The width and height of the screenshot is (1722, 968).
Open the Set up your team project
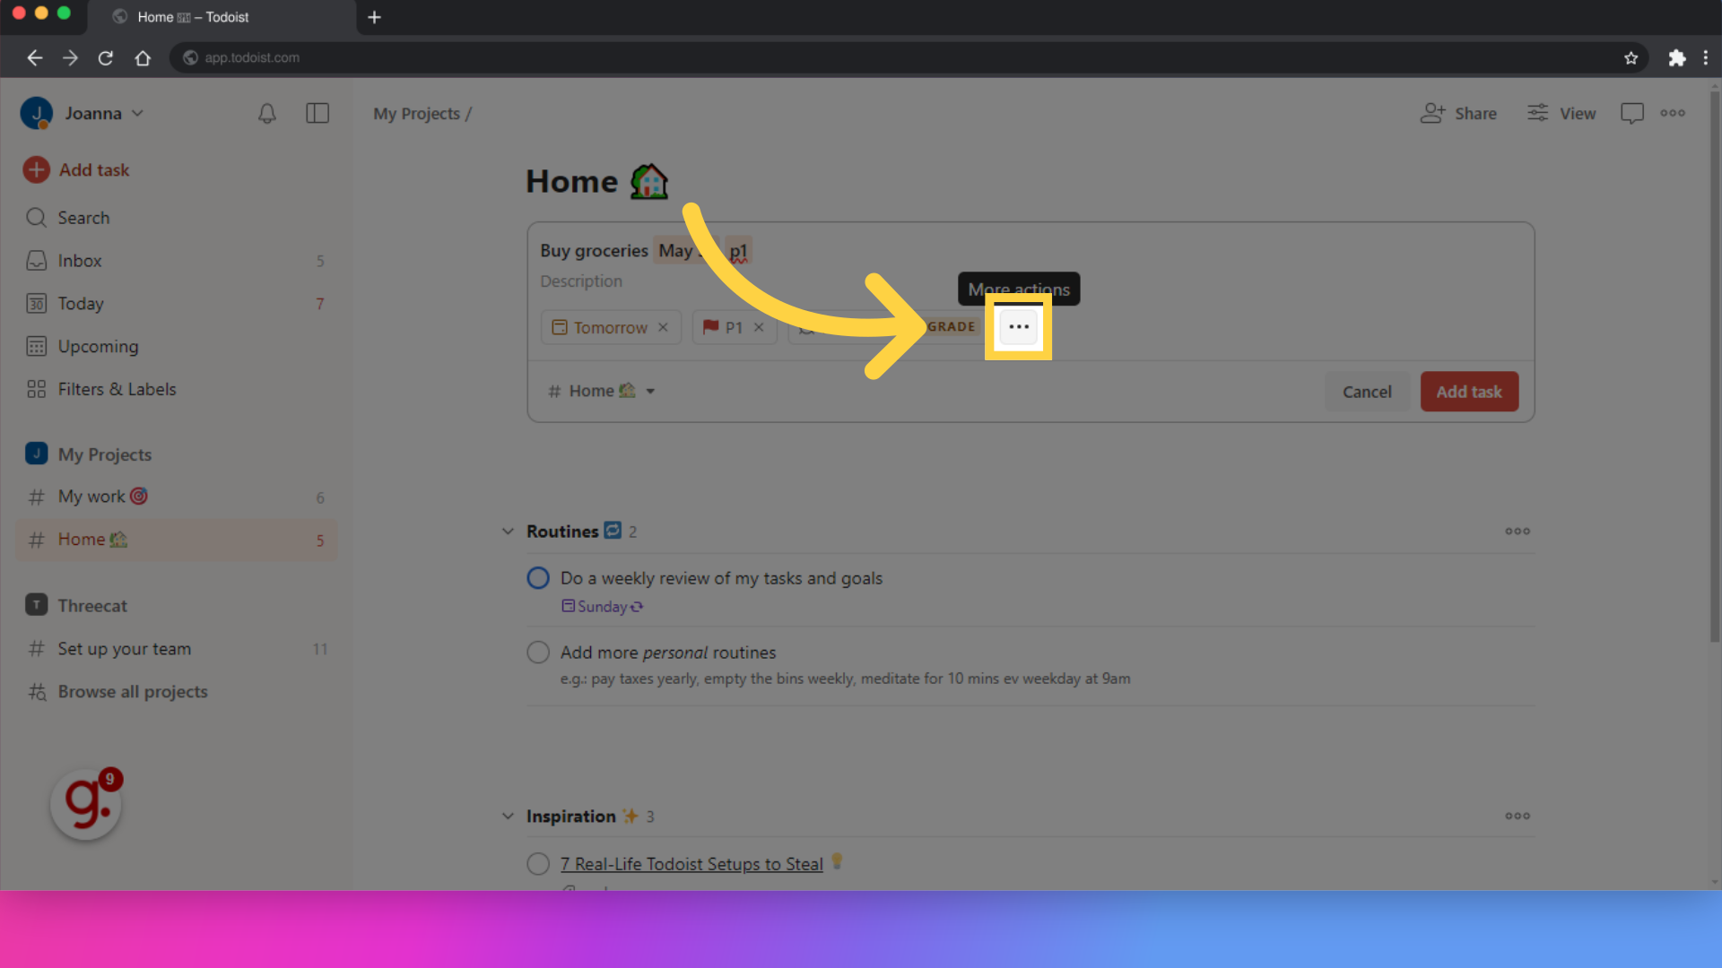(x=176, y=649)
